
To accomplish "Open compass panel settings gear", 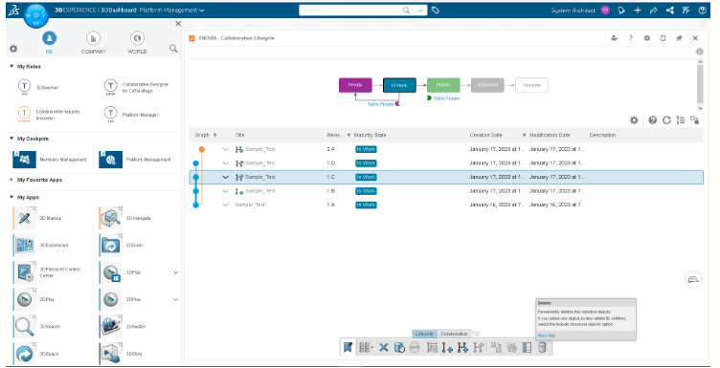I will pyautogui.click(x=13, y=49).
